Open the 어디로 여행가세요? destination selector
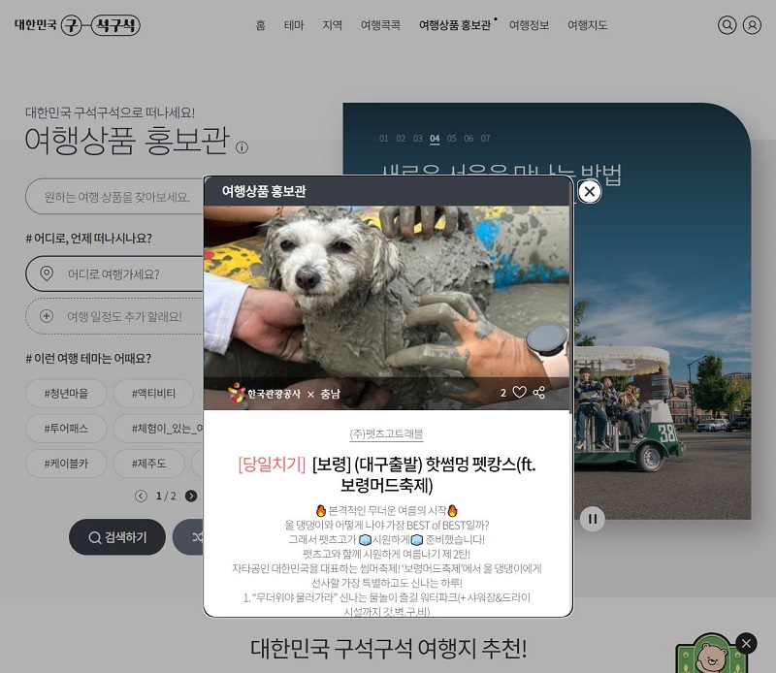The image size is (776, 673). click(x=114, y=273)
